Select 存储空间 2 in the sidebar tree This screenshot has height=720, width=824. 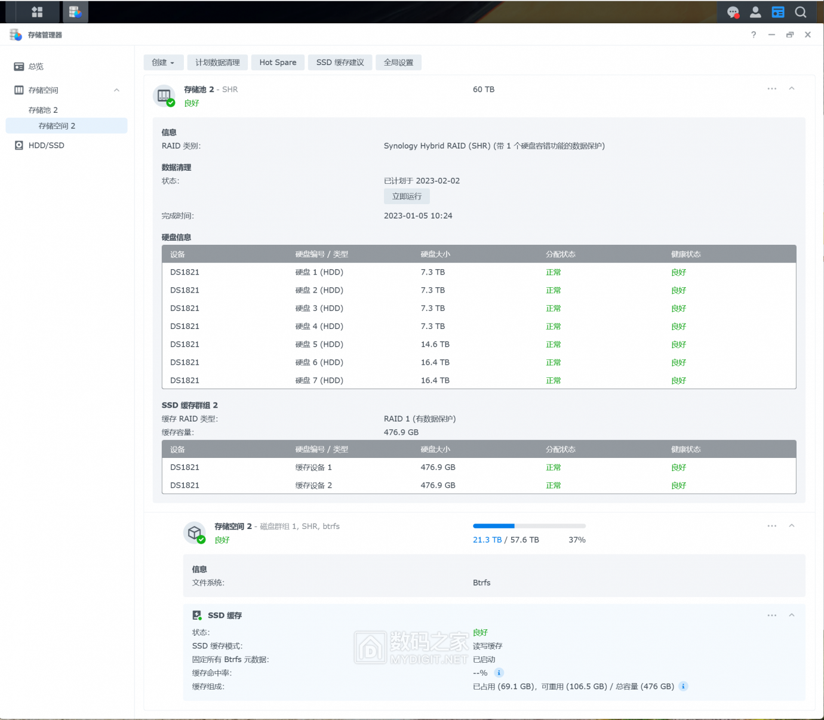tap(66, 125)
